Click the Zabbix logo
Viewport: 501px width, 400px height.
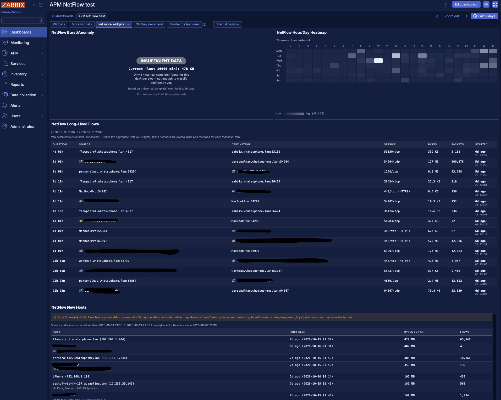click(x=13, y=5)
